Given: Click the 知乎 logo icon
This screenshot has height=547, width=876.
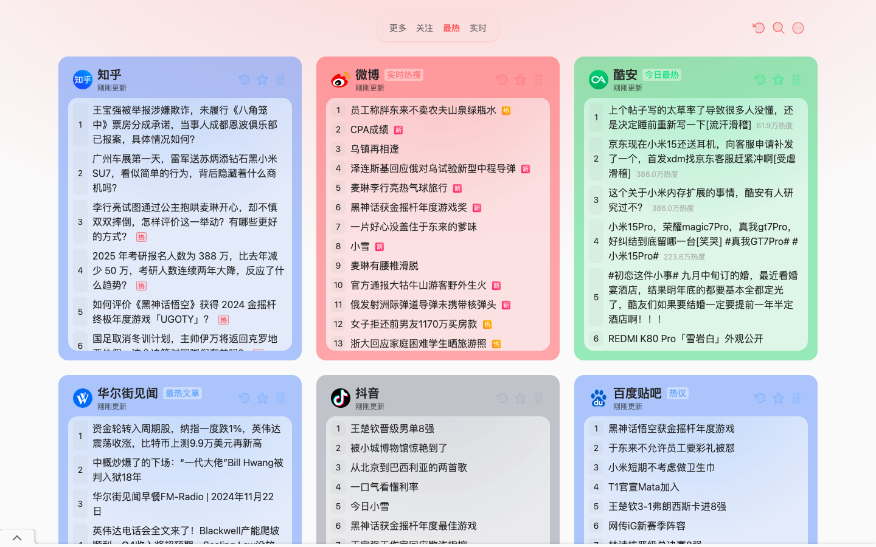Looking at the screenshot, I should pos(83,80).
